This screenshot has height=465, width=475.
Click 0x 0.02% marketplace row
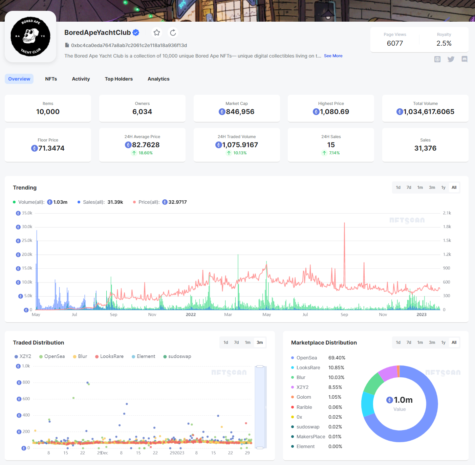(317, 417)
